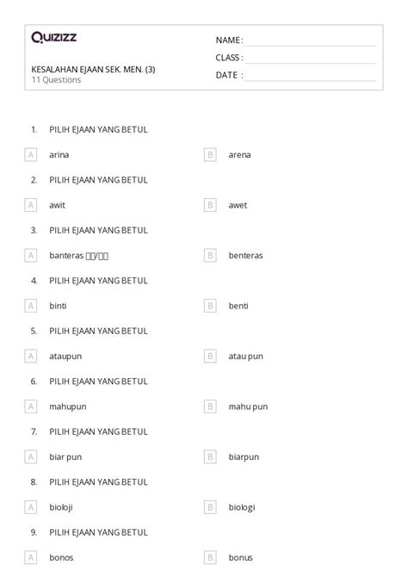Click the NAME input line
Screen dimensions: 408x577
[311, 41]
